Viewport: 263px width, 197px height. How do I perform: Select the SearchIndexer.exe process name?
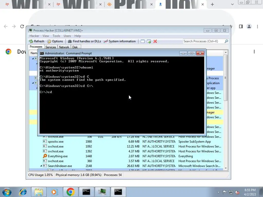point(60,166)
